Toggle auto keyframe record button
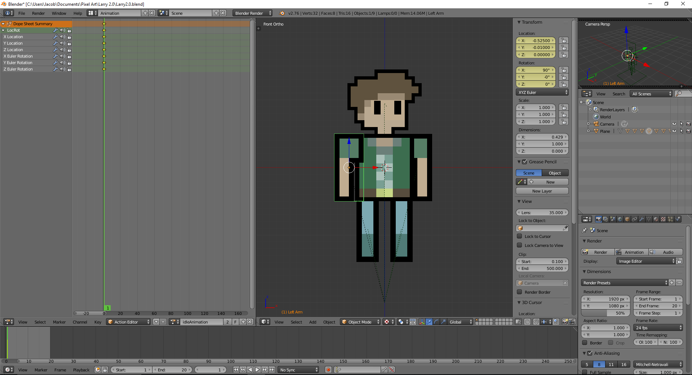Screen dimensions: 692x375 (x=328, y=370)
